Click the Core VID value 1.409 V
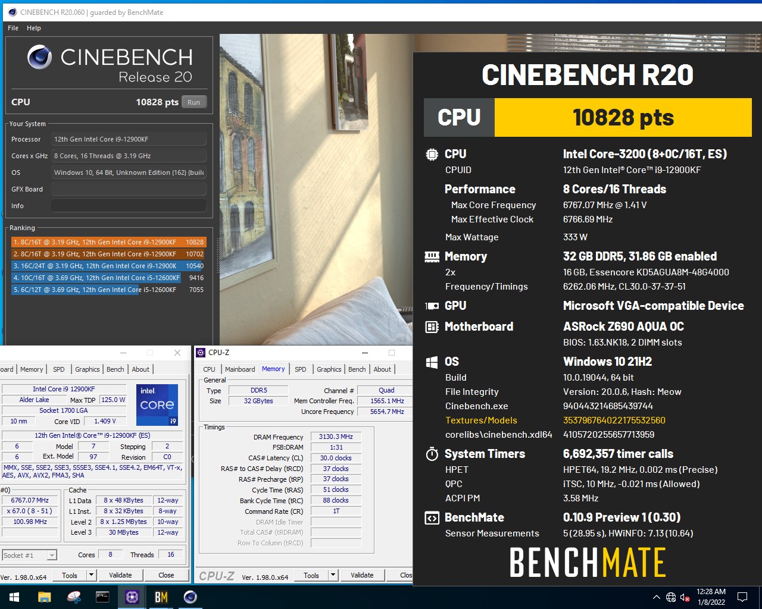This screenshot has height=609, width=762. point(105,421)
